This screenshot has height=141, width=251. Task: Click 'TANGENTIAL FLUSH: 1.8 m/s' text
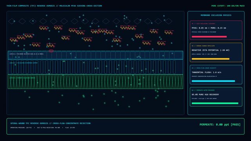pos(206,72)
